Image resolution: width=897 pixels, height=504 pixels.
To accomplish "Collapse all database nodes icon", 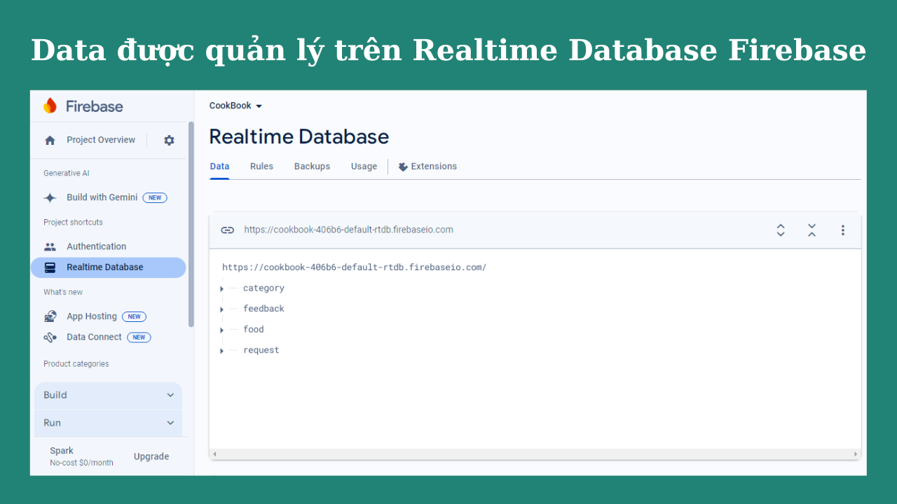I will tap(812, 230).
